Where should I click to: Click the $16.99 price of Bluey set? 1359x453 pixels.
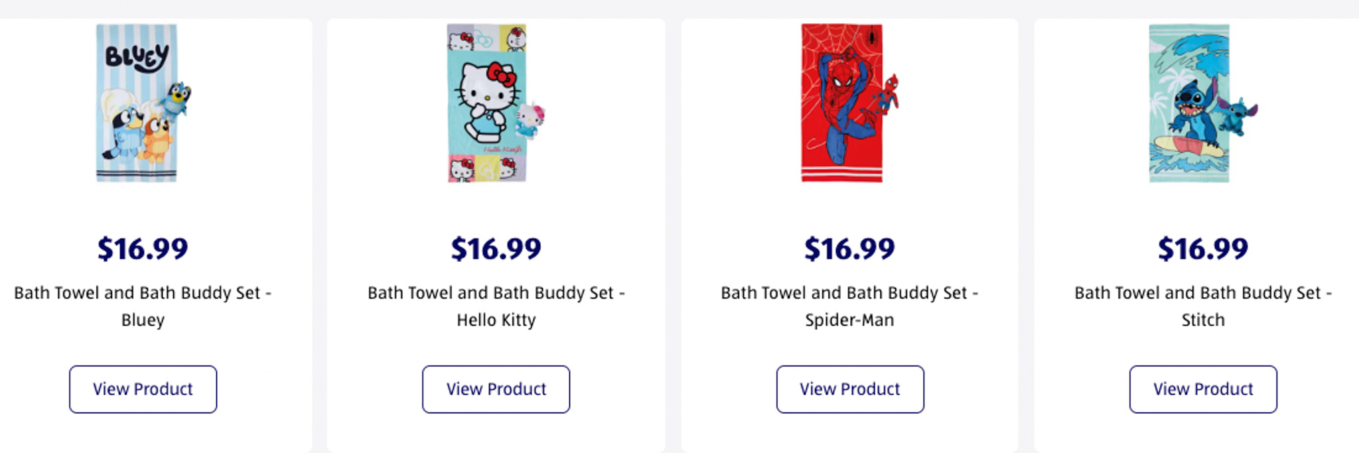click(x=143, y=249)
